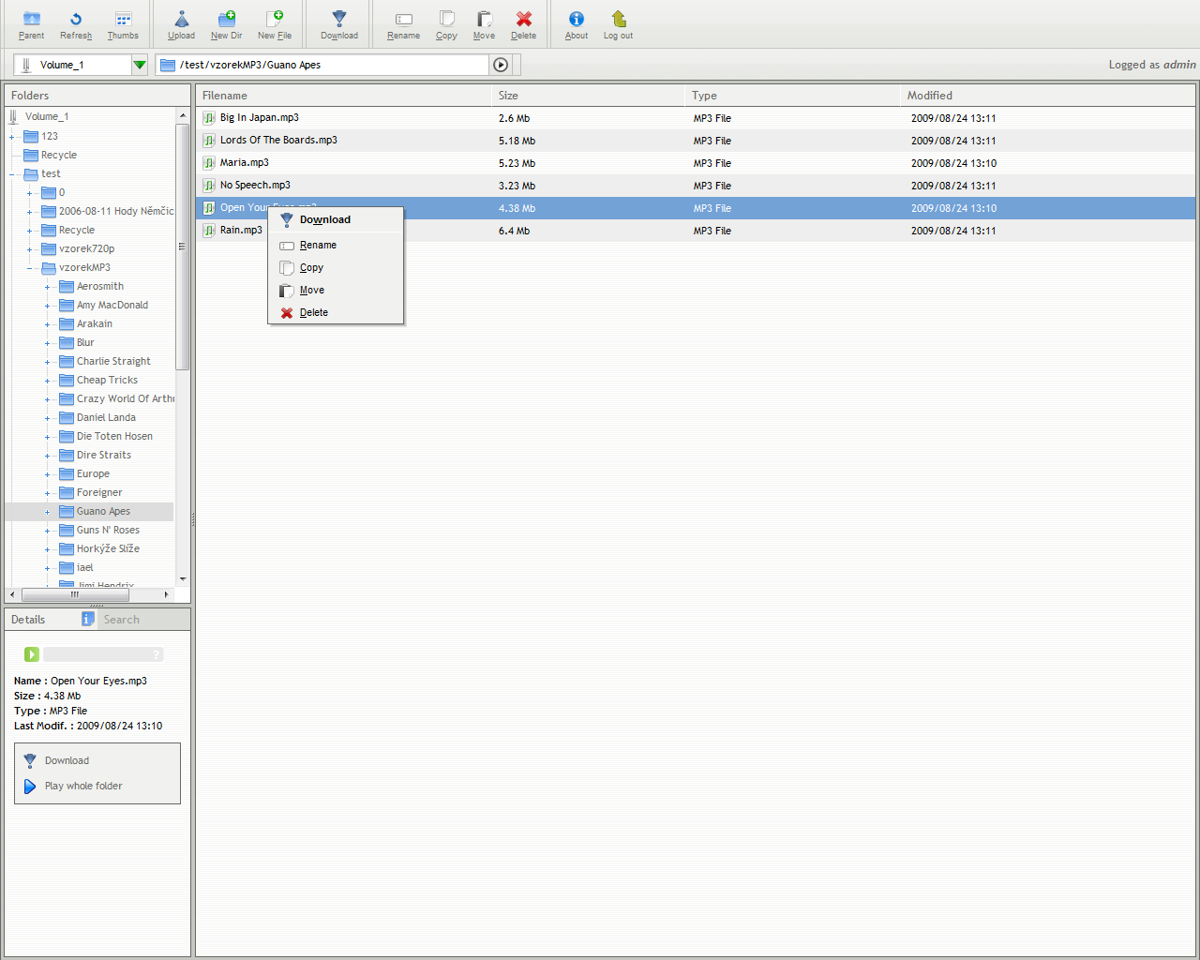Sort by the Size column header

tap(588, 96)
